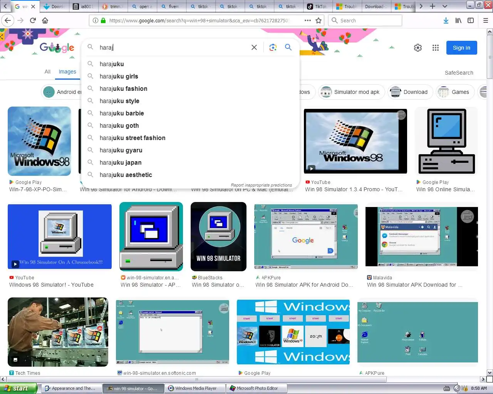493x394 pixels.
Task: Open the Images results tab
Action: click(67, 72)
